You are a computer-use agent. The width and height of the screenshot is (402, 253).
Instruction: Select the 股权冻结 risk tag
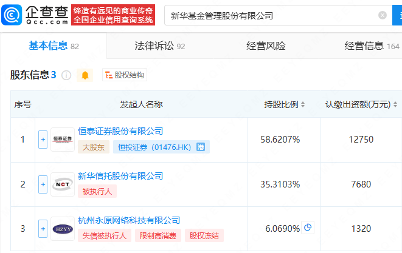point(204,235)
